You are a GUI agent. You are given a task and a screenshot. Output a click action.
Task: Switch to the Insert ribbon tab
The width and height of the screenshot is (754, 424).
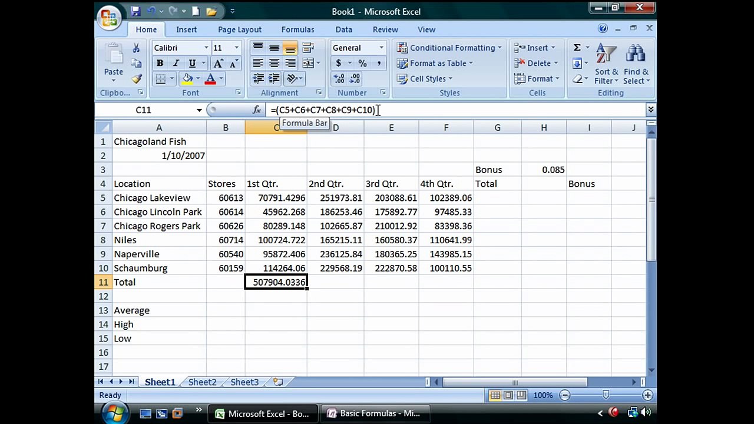pyautogui.click(x=186, y=29)
